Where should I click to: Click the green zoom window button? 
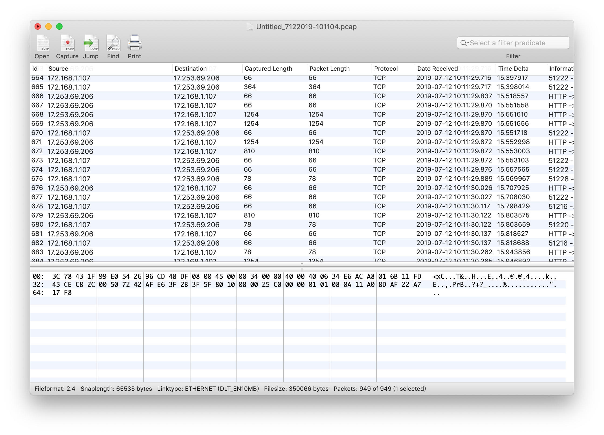[x=59, y=26]
